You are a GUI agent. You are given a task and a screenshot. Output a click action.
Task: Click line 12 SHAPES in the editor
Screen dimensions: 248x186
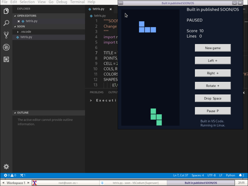(111, 80)
